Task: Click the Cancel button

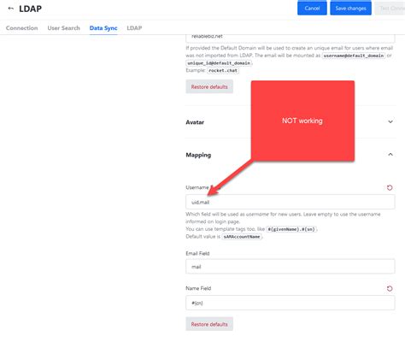Action: 312,8
